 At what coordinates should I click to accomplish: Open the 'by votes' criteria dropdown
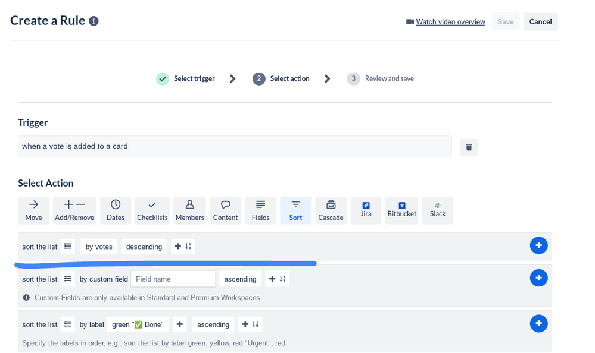coord(98,246)
